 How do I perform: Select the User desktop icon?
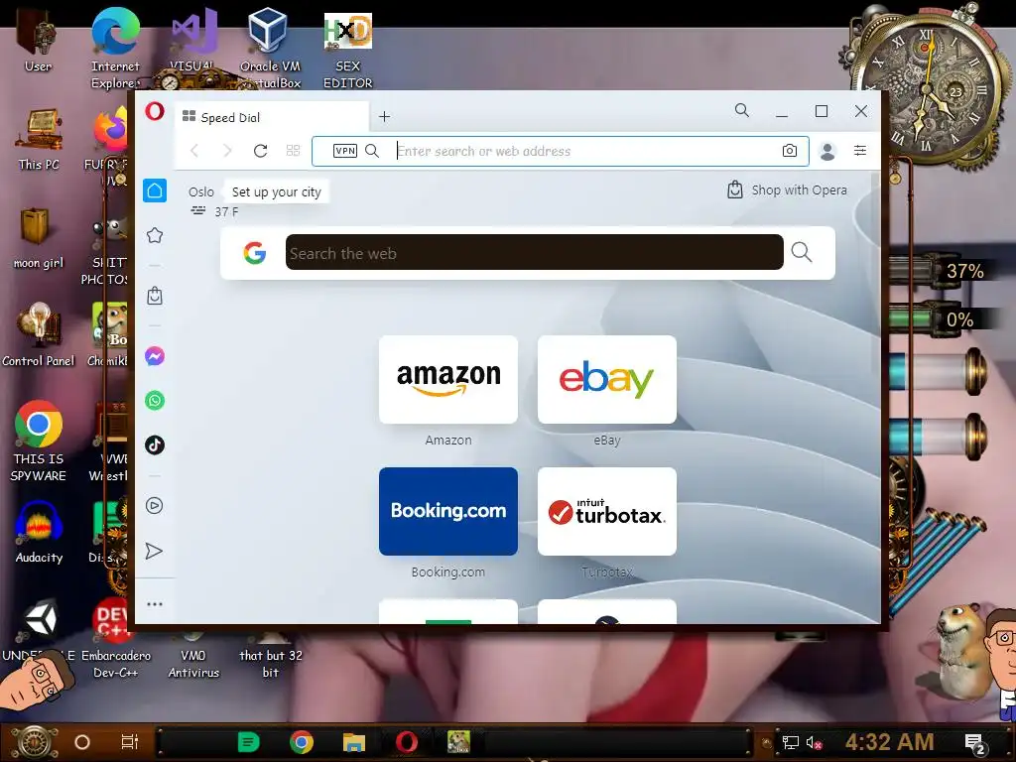[x=38, y=42]
